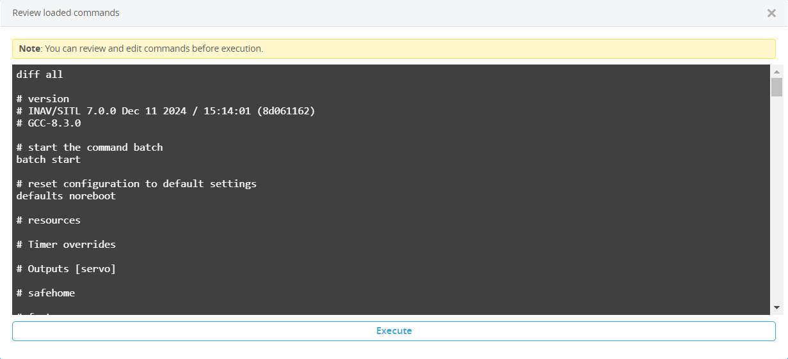This screenshot has width=788, height=359.
Task: Close the Review loaded commands dialog
Action: click(x=771, y=13)
